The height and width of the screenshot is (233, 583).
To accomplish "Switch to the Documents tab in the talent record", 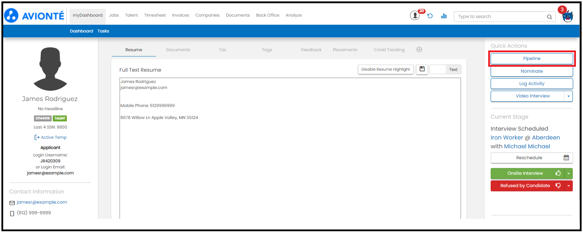I will [x=178, y=50].
